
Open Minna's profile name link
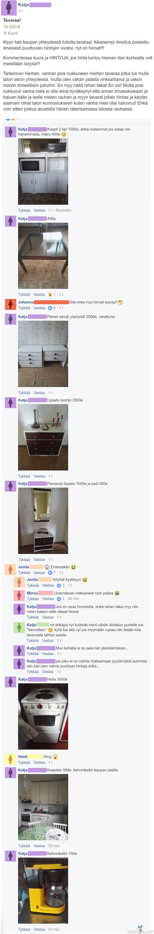pos(32,593)
